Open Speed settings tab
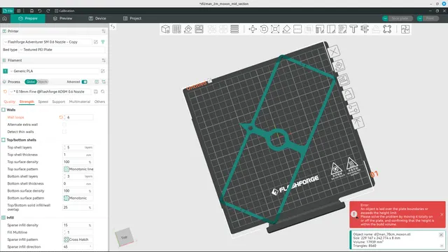The height and width of the screenshot is (252, 448). coord(43,101)
